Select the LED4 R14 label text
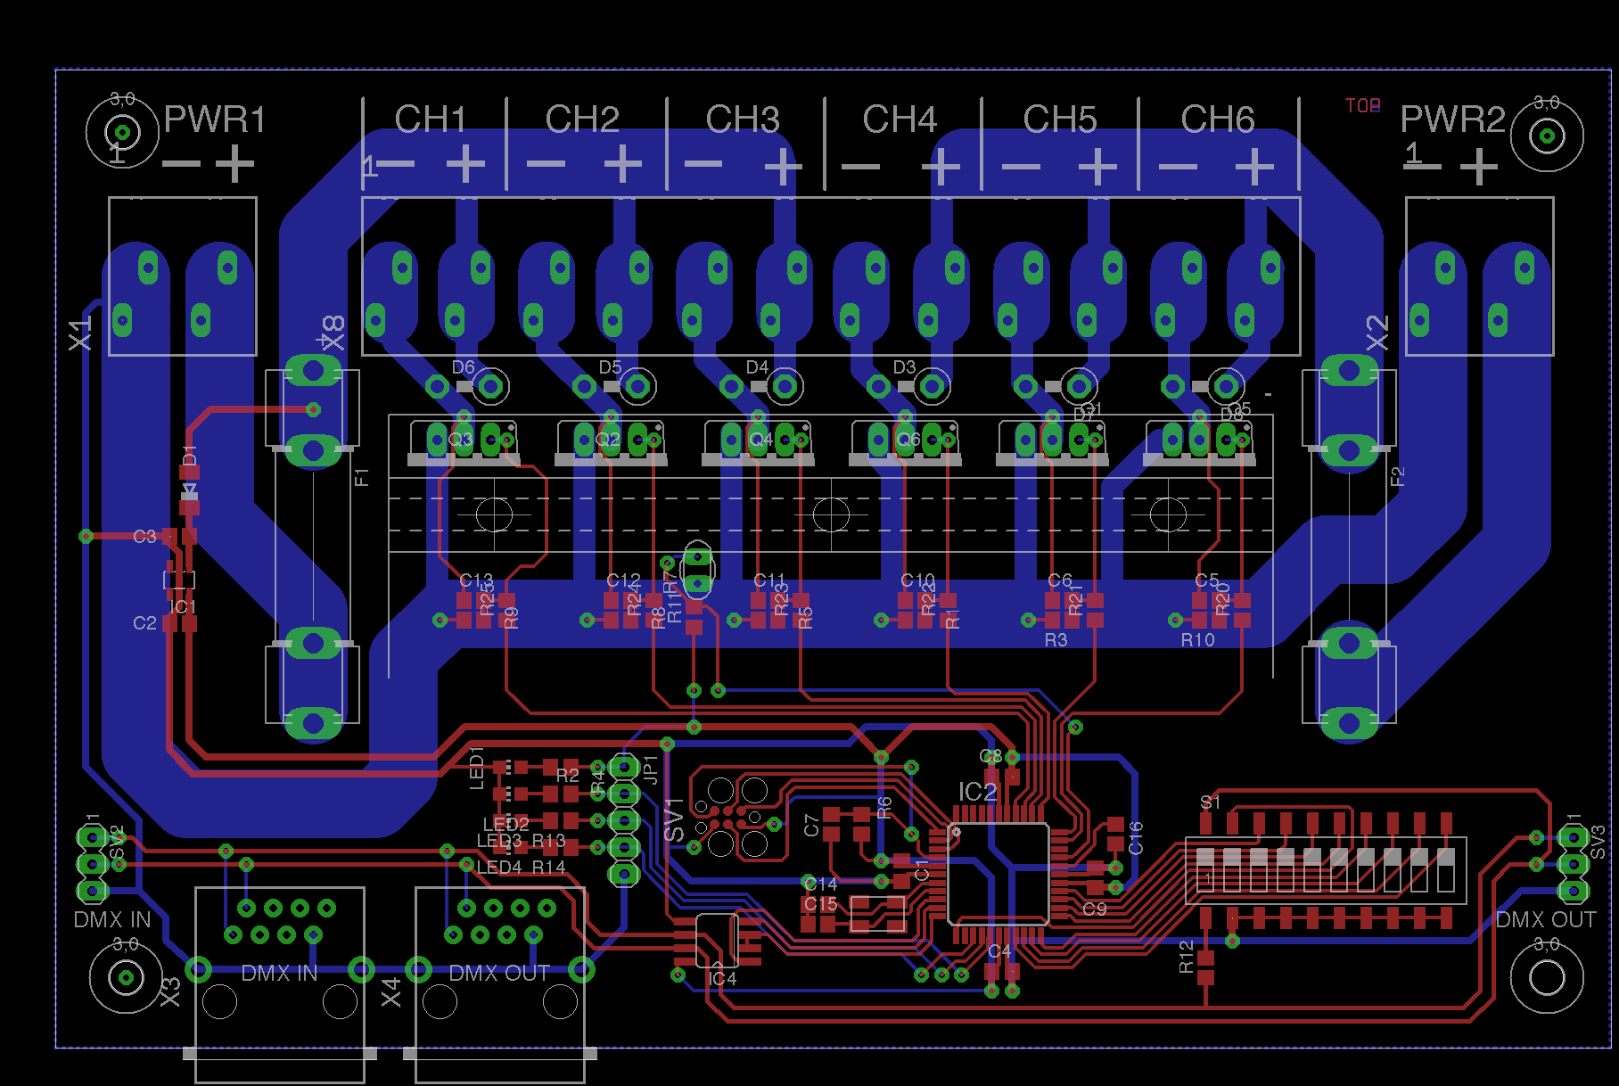 click(521, 867)
